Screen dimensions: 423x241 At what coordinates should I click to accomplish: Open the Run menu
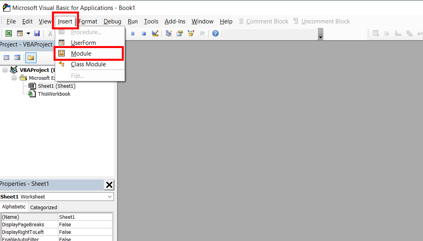tap(133, 21)
